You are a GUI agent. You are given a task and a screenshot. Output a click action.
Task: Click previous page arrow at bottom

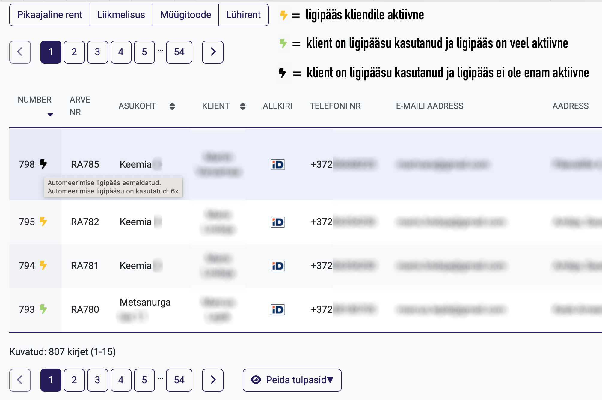tap(20, 380)
